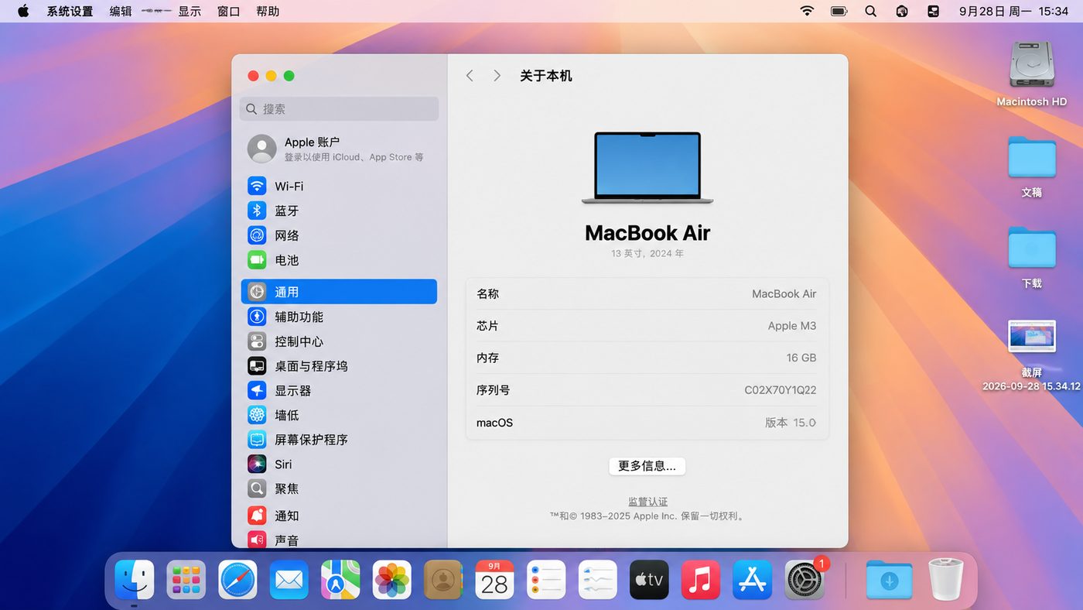Open Finder from the Dock
The height and width of the screenshot is (610, 1083).
(135, 580)
